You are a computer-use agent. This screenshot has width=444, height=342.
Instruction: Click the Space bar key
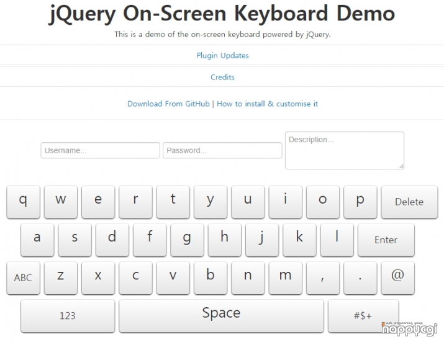pyautogui.click(x=221, y=316)
